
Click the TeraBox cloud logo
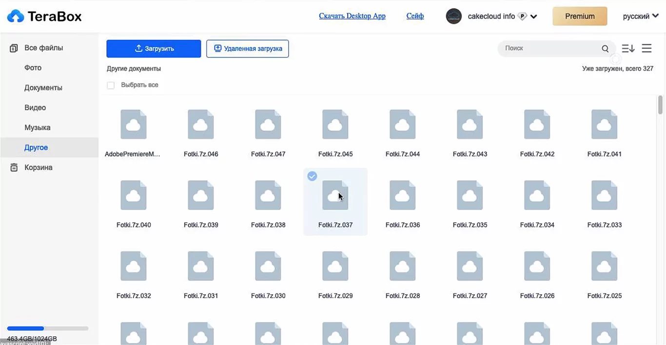[16, 17]
